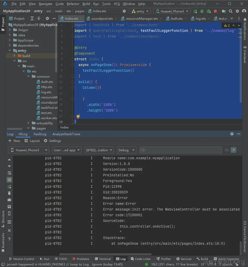Toggle Project tool window side tab
This screenshot has width=248, height=267.
coord(3,24)
